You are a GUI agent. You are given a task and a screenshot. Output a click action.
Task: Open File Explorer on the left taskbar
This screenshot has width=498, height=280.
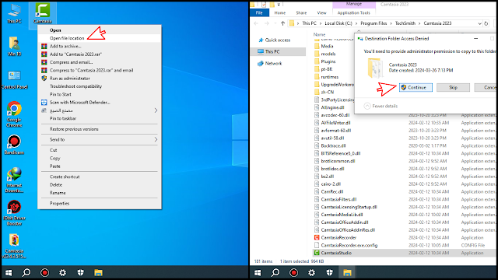[x=98, y=273]
